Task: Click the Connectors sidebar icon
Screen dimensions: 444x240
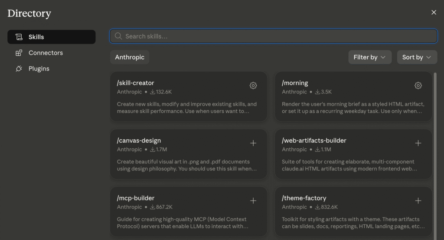Action: pyautogui.click(x=19, y=53)
